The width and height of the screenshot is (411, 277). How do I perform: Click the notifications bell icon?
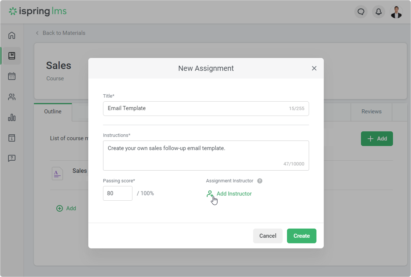378,12
